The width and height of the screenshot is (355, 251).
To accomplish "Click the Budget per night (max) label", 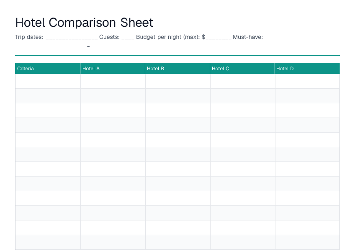I will coord(168,37).
